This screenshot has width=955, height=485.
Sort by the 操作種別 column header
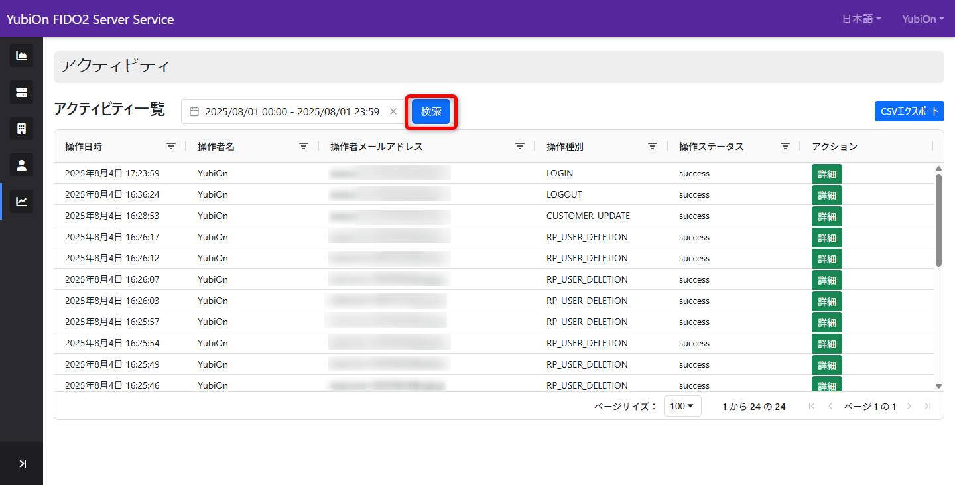pyautogui.click(x=565, y=147)
